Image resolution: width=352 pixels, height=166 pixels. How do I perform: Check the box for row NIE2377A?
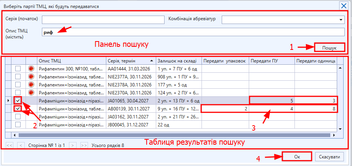click(18, 77)
